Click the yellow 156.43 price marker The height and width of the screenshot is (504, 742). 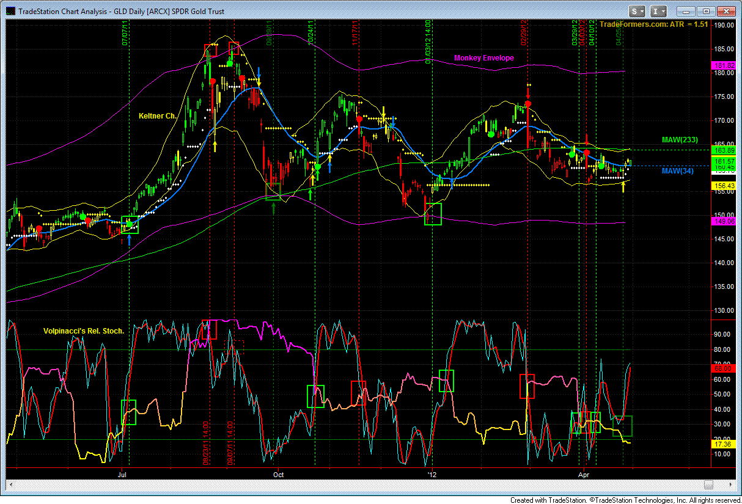tap(723, 185)
